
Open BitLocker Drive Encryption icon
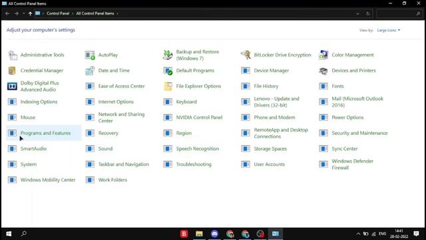coord(246,55)
